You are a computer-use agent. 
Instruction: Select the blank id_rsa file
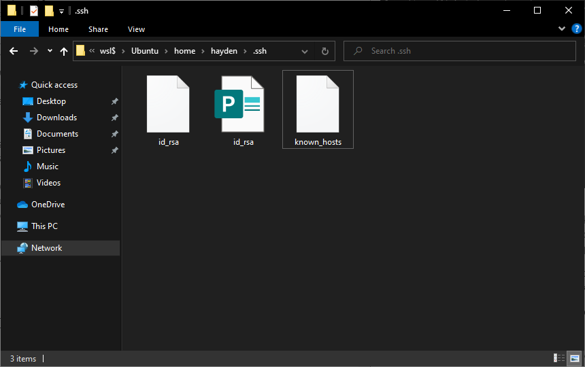[x=168, y=105]
